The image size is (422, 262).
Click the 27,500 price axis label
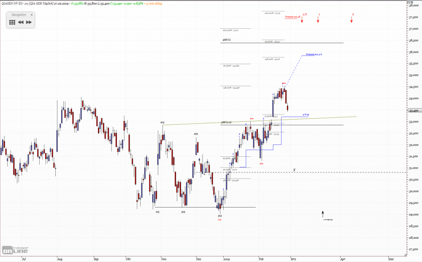click(414, 250)
